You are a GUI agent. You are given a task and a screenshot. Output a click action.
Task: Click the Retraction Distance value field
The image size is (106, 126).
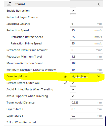[87, 24]
